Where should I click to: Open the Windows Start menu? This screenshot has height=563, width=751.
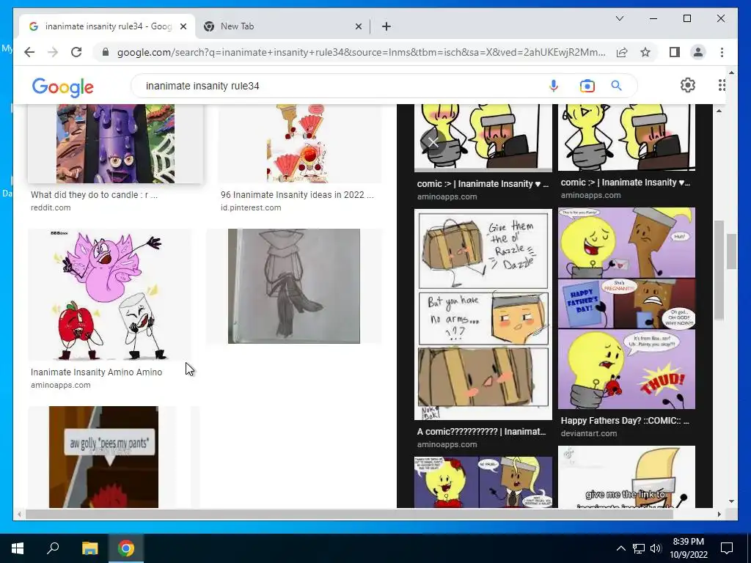tap(18, 548)
